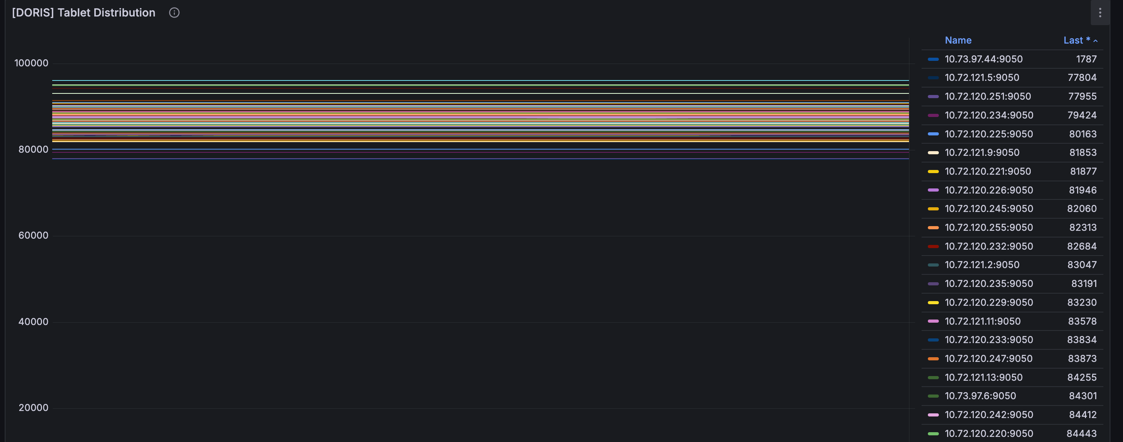The height and width of the screenshot is (442, 1123).
Task: Click the last value 84443
Action: coord(1081,433)
